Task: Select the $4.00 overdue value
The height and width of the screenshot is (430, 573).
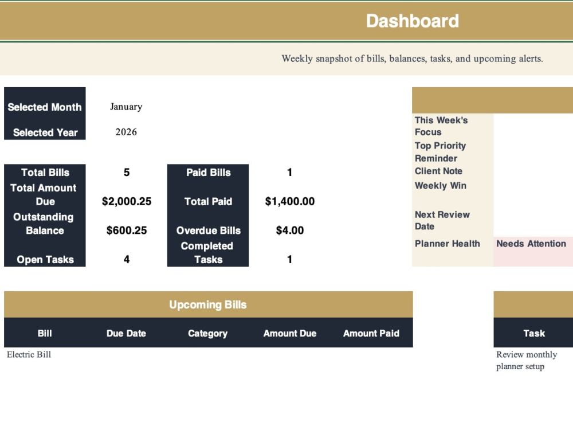Action: tap(289, 230)
